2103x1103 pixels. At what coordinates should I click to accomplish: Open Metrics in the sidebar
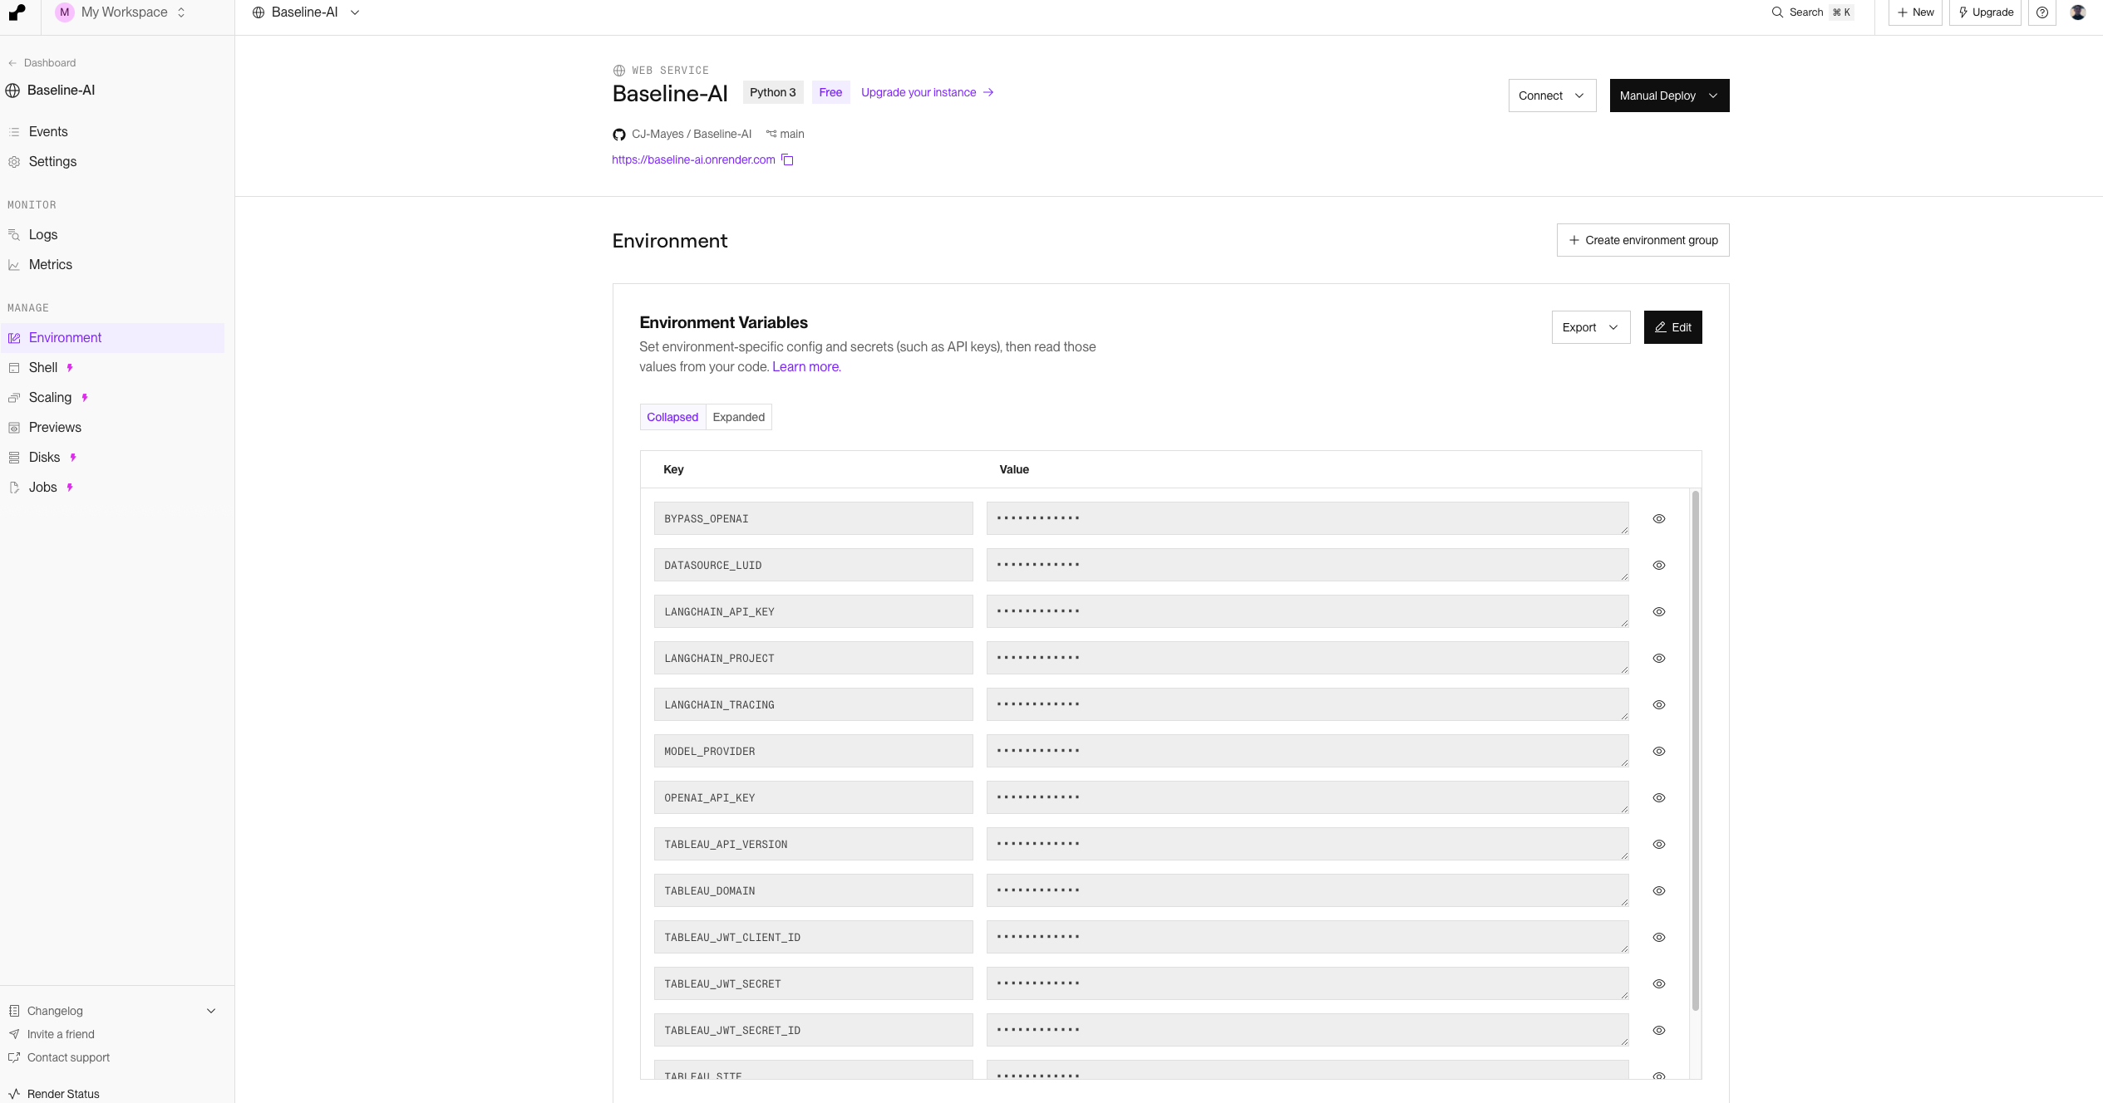tap(50, 265)
